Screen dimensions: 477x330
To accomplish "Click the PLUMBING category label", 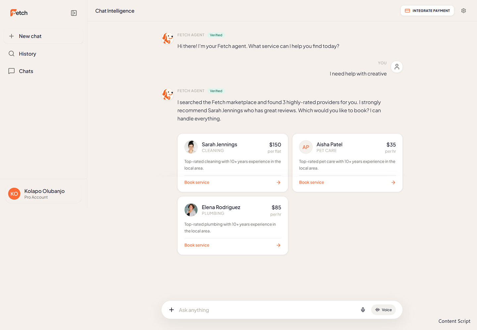I will pos(213,213).
